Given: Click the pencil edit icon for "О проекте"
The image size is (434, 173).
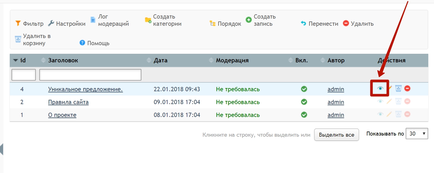Looking at the screenshot, I should point(389,114).
